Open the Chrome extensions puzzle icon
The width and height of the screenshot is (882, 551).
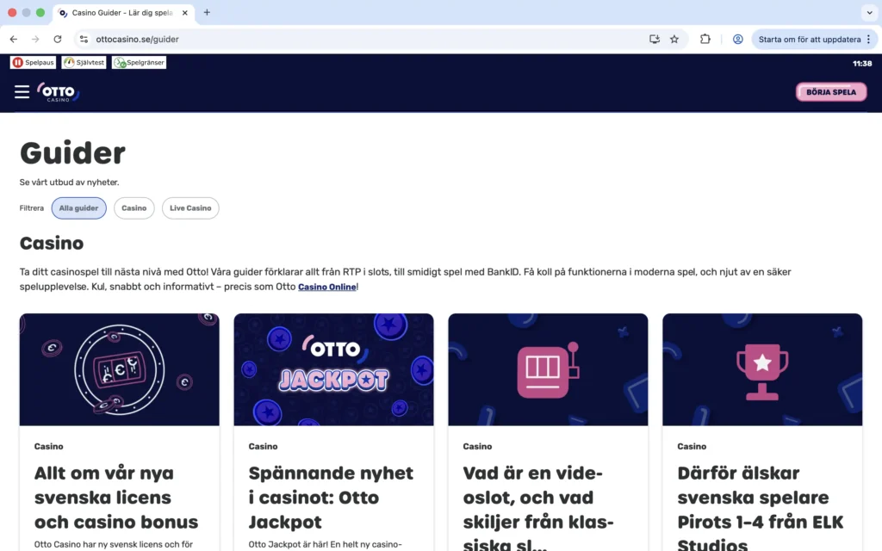(706, 39)
